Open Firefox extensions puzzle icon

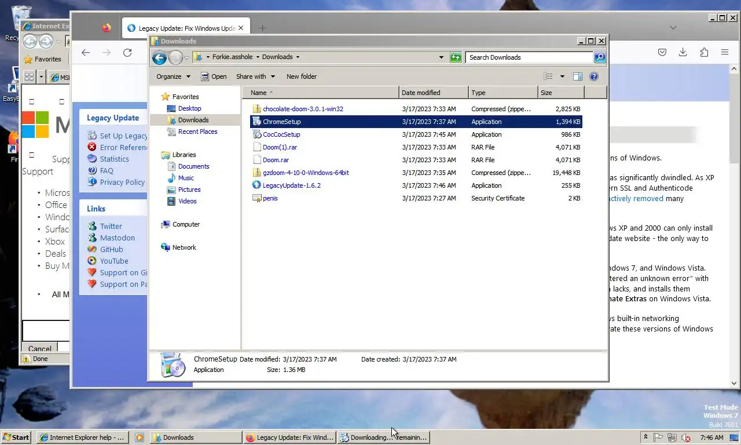704,52
